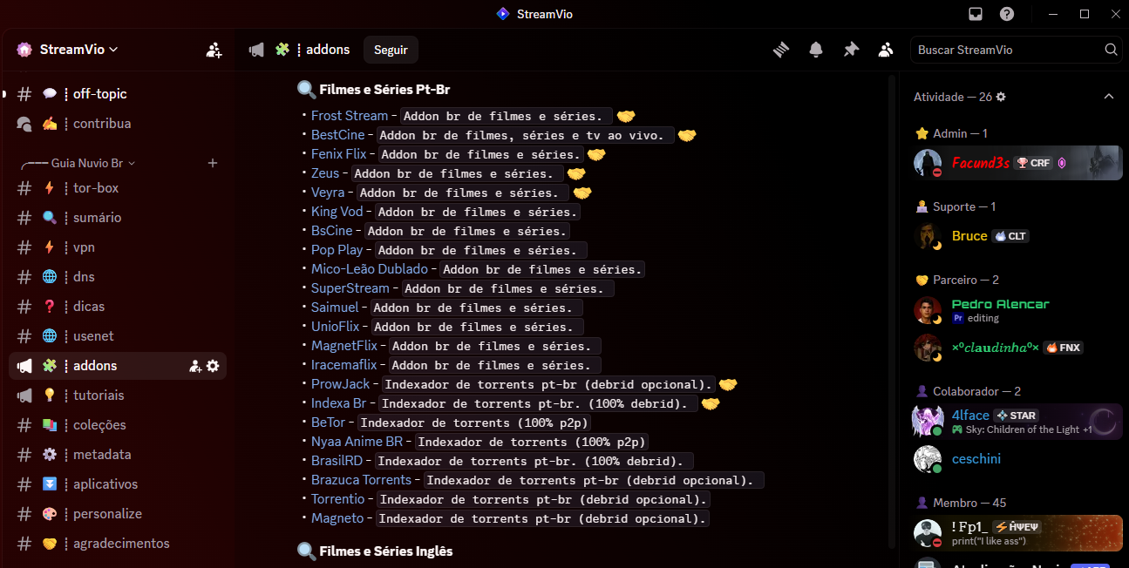
Task: Open the ProwJack link
Action: [x=341, y=384]
